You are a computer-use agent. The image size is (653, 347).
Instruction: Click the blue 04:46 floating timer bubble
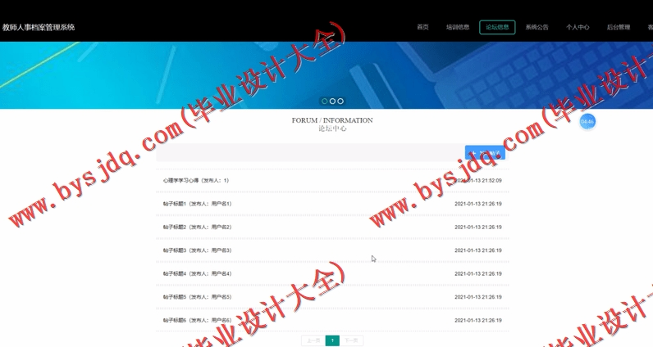587,121
